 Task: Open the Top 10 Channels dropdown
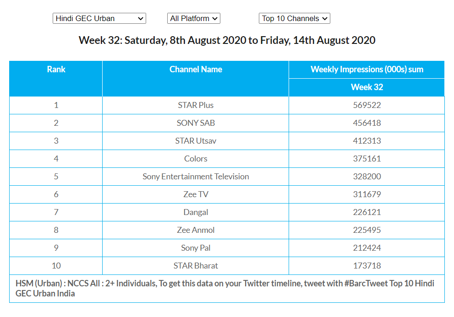pos(294,18)
